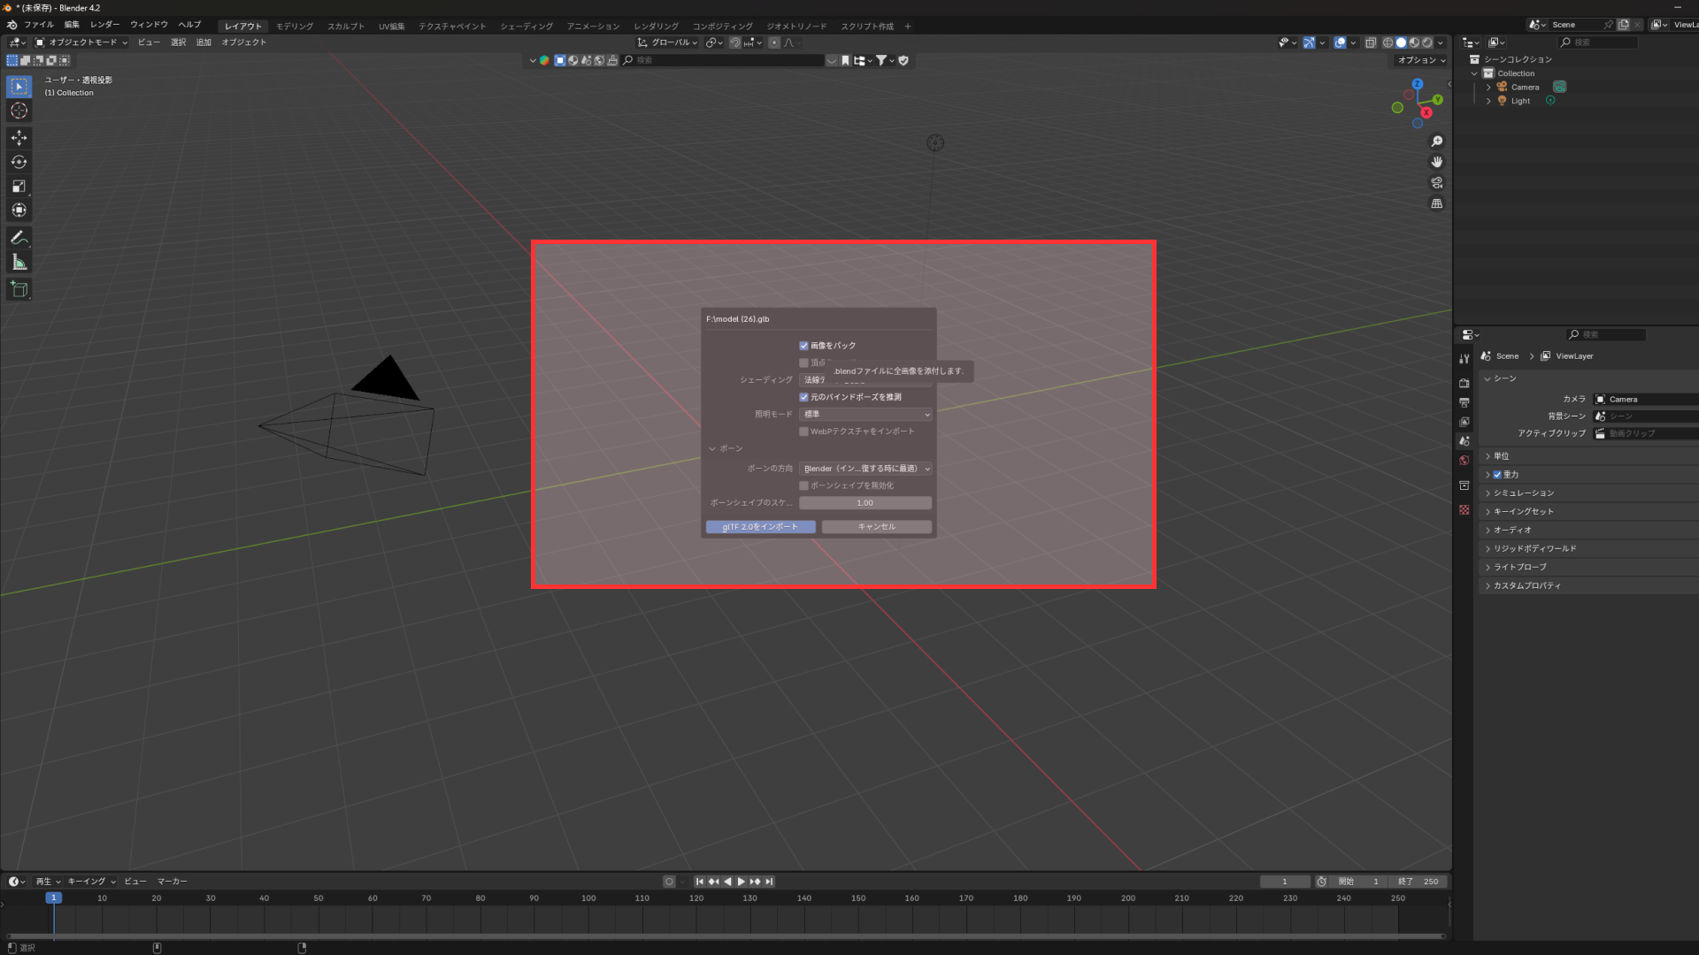Switch to the モデリング workspace tab
Viewport: 1699px width, 955px height.
coord(295,27)
